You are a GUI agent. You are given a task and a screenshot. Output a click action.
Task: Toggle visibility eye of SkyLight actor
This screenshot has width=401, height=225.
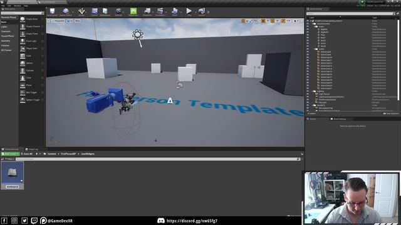tap(308, 102)
